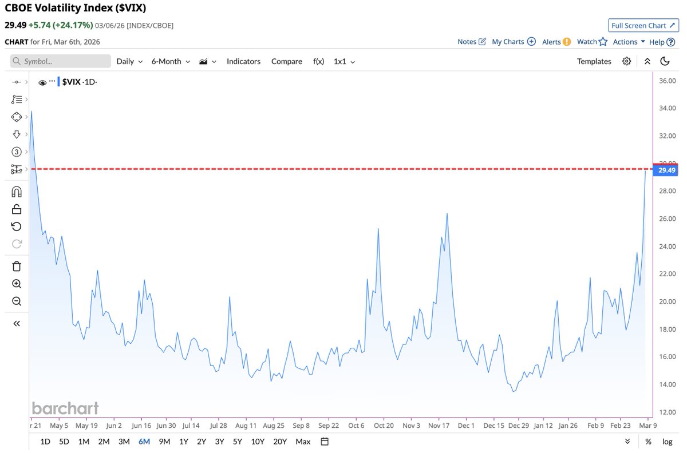This screenshot has height=453, width=687.
Task: Select the 1Y time range
Action: click(x=183, y=441)
